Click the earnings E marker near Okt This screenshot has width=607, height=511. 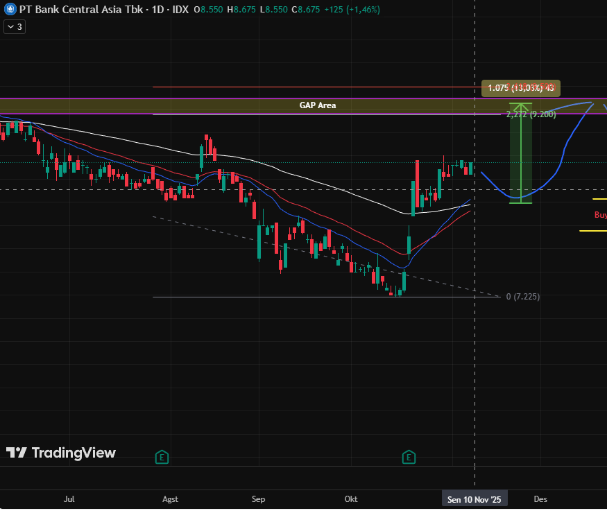tap(409, 457)
